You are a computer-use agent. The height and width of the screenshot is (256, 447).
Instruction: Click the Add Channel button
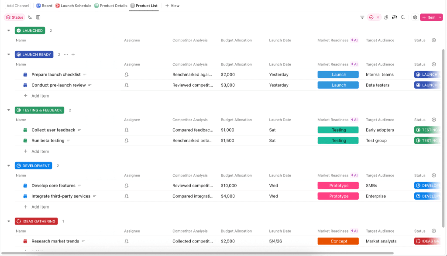[x=17, y=6]
